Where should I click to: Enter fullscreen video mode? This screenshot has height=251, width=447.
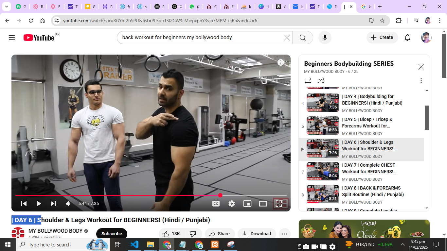click(x=279, y=204)
